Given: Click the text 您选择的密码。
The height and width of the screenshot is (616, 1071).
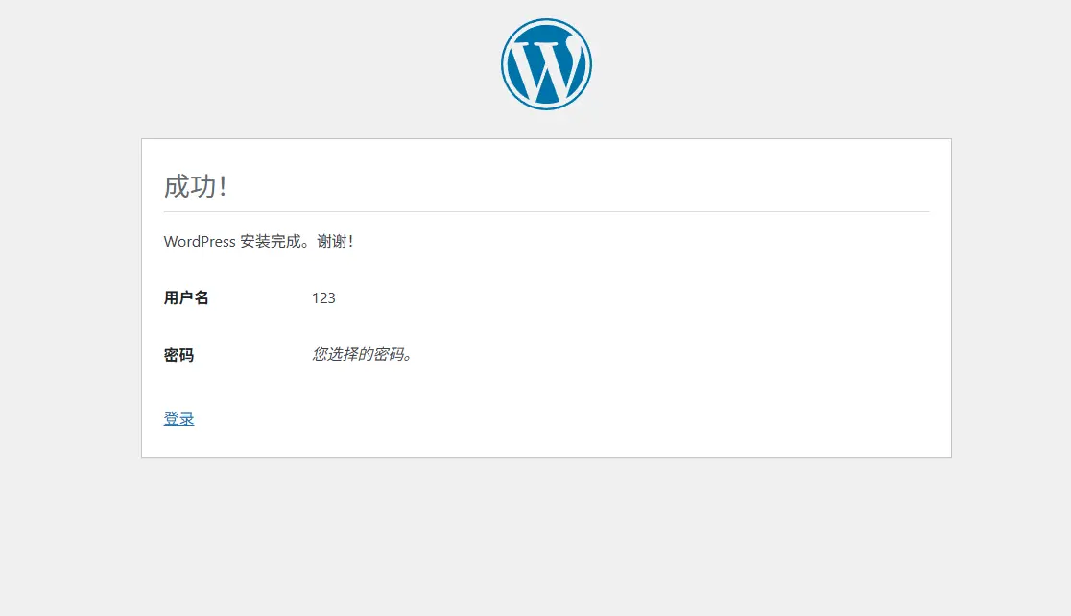Looking at the screenshot, I should tap(362, 354).
